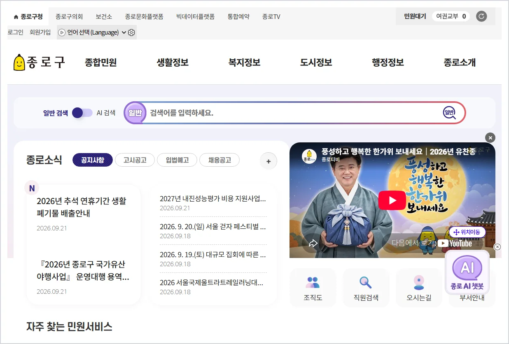The image size is (509, 344).
Task: Open the 종로TV channel avatar on video
Action: 309,156
